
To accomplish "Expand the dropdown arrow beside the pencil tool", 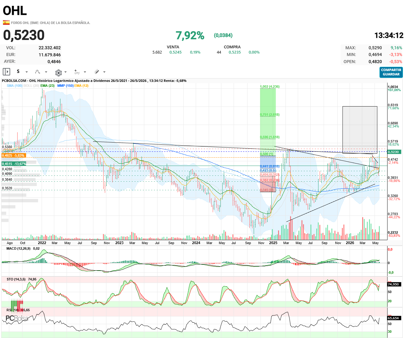I will 104,72.
